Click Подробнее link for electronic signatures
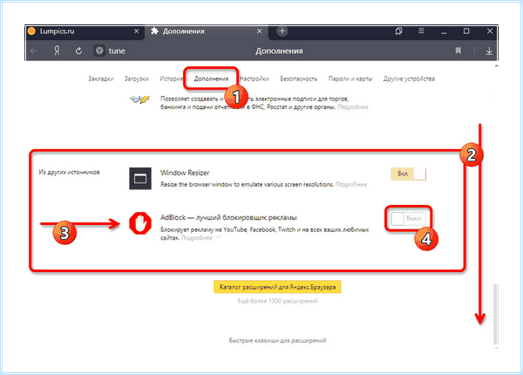523x375 pixels. click(x=352, y=107)
